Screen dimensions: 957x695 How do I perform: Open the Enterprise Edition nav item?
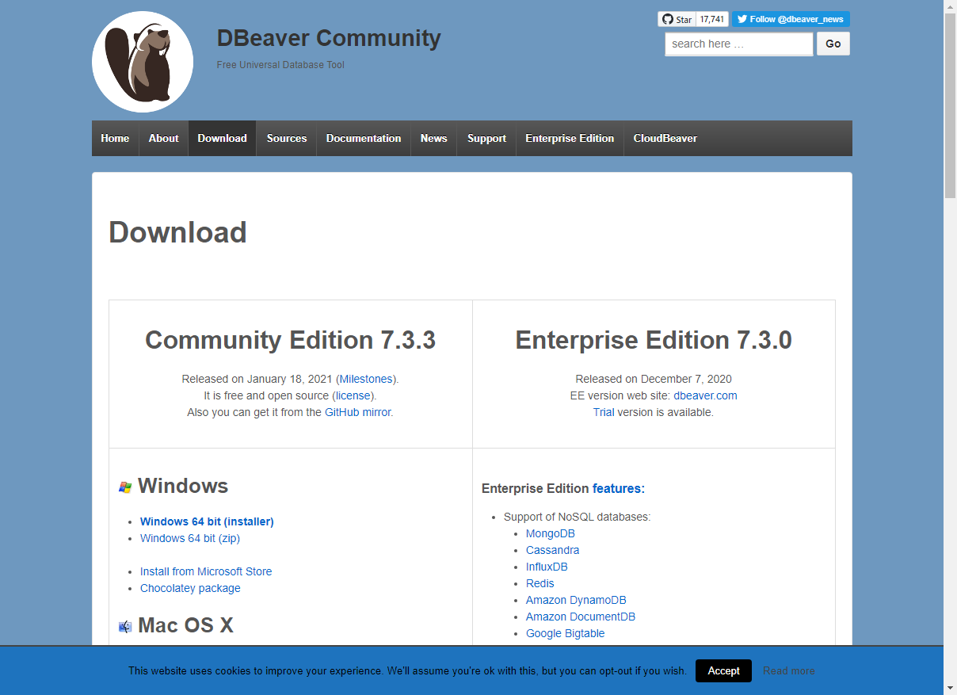tap(569, 139)
